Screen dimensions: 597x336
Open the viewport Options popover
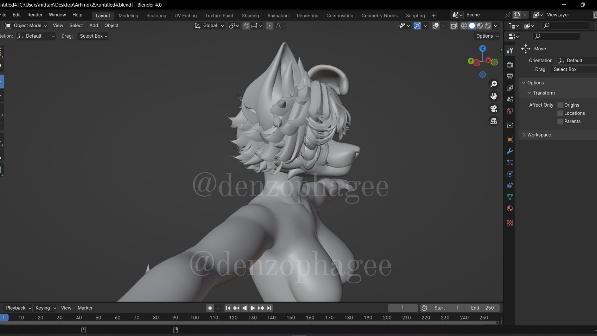[x=487, y=36]
